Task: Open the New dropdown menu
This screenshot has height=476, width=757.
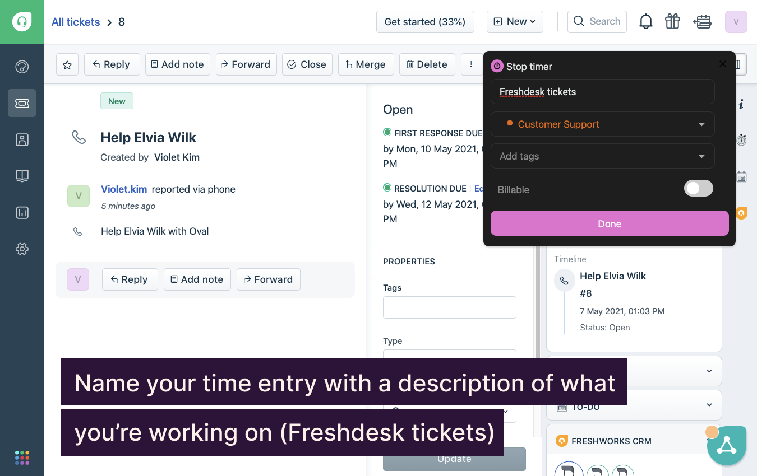Action: 515,22
